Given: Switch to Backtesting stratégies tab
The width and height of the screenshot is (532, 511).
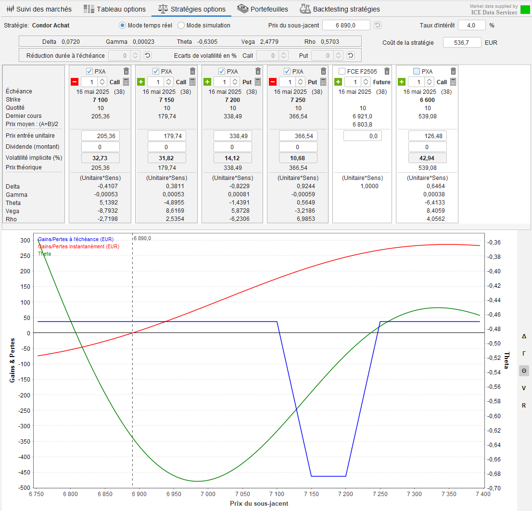Looking at the screenshot, I should click(340, 9).
